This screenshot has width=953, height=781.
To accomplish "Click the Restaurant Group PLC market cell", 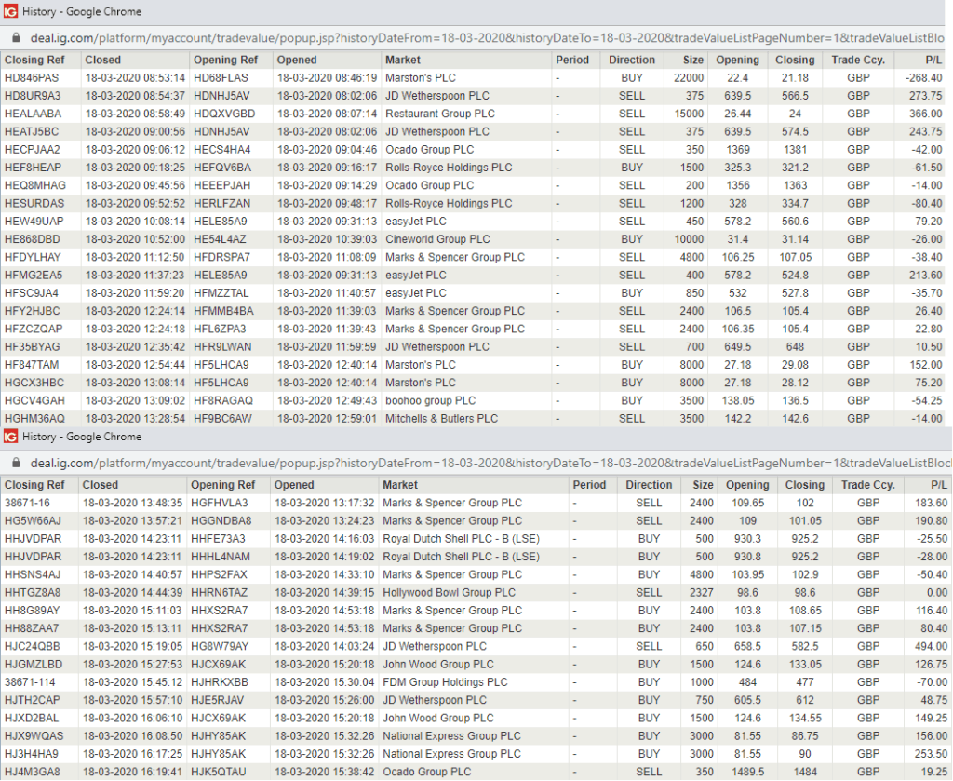I will point(440,114).
